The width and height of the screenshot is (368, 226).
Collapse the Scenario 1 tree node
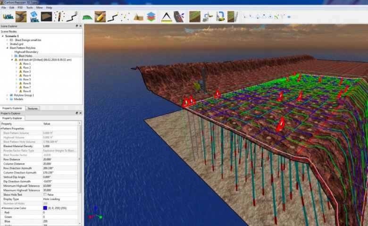click(x=2, y=36)
